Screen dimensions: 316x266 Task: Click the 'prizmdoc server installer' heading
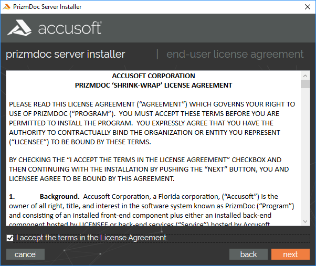pyautogui.click(x=66, y=54)
